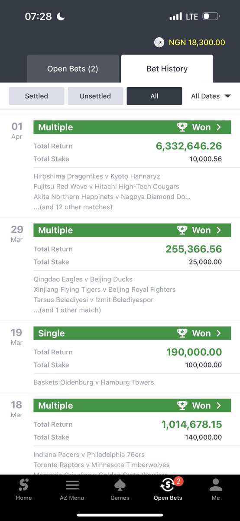The height and width of the screenshot is (521, 240).
Task: Open the Baskets Oldenburg v Hamburg Towers match
Action: click(94, 383)
